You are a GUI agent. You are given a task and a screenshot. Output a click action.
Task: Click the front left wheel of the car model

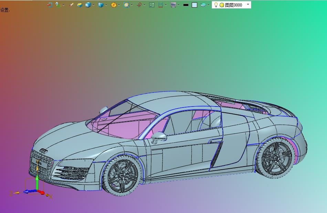122,175
